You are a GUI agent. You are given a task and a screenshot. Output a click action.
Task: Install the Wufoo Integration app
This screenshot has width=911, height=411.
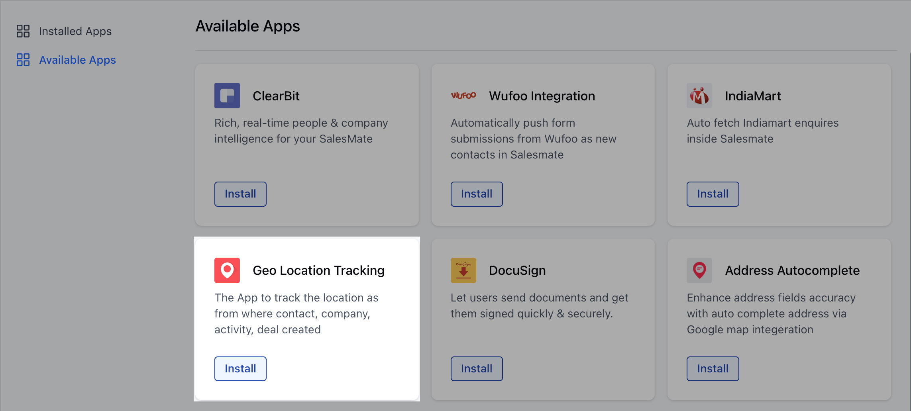(477, 194)
